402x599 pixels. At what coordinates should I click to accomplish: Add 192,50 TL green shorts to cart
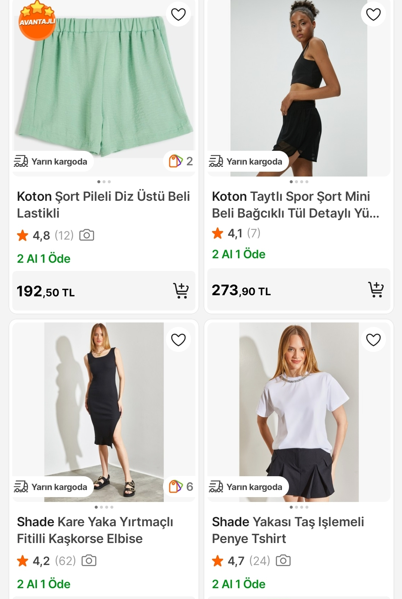click(x=181, y=291)
